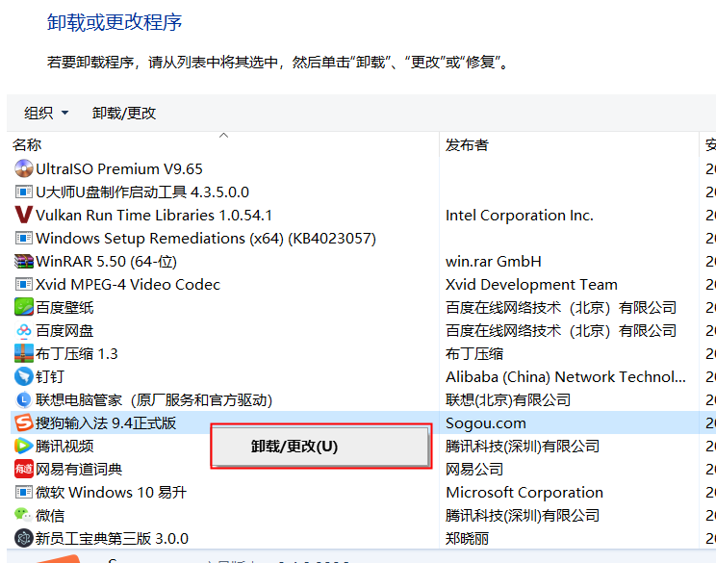Click the 腾讯视频 play icon
716x563 pixels.
[24, 447]
